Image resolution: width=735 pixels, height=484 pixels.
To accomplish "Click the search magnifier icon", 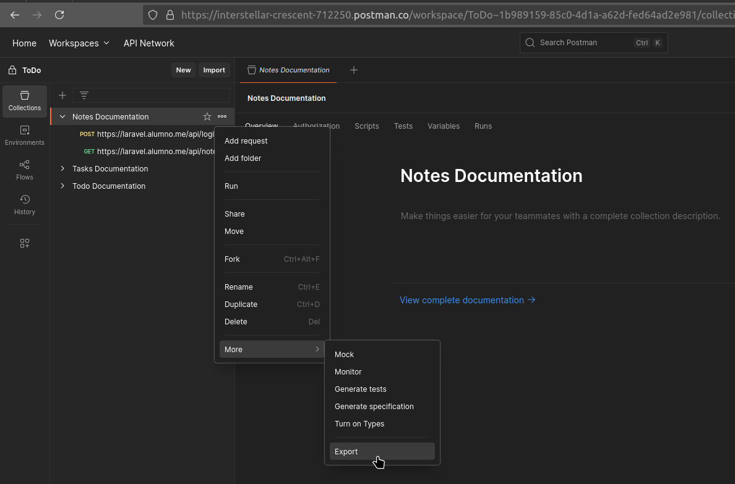I will pos(530,43).
